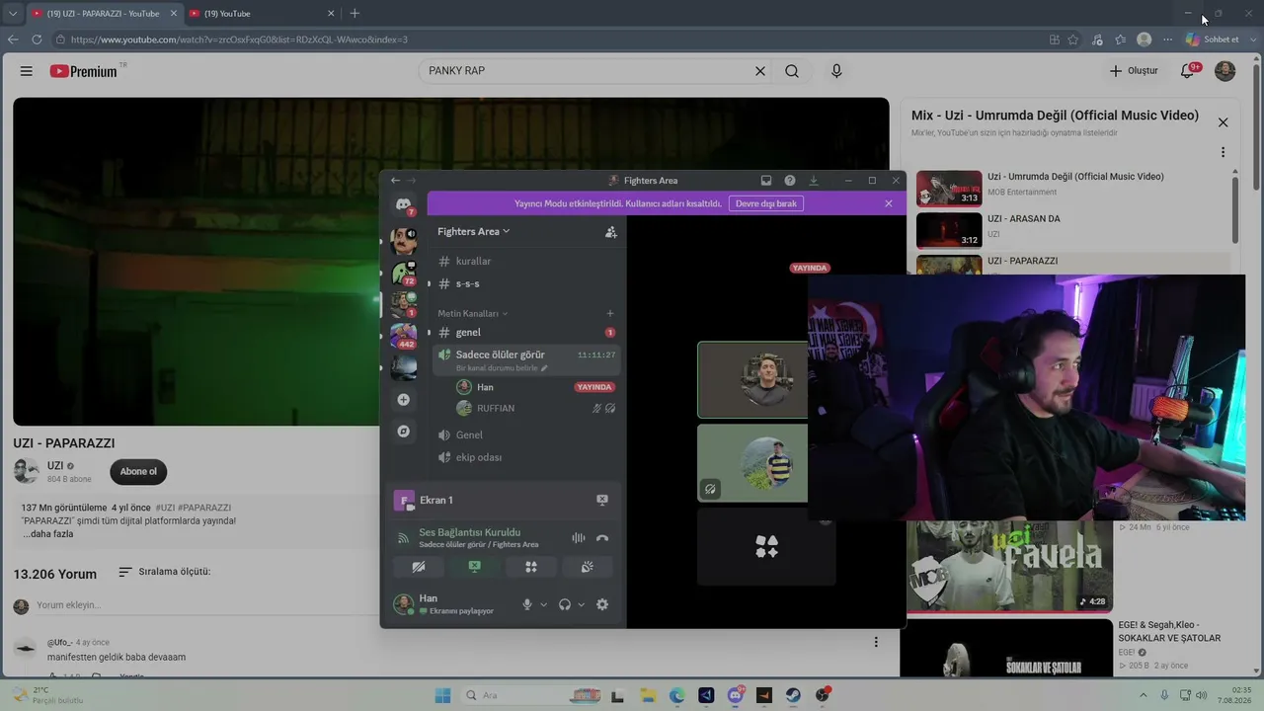
Task: Open the UZI channel name link
Action: click(x=55, y=466)
